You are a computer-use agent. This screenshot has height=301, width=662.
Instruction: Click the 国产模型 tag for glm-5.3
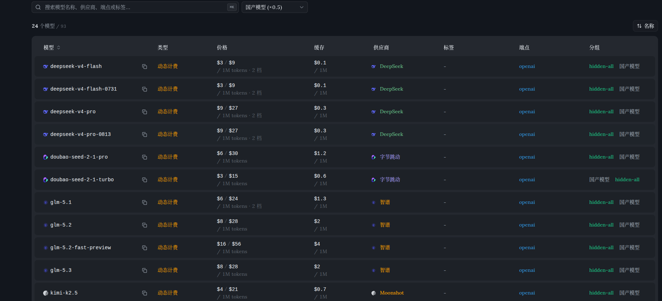coord(630,270)
